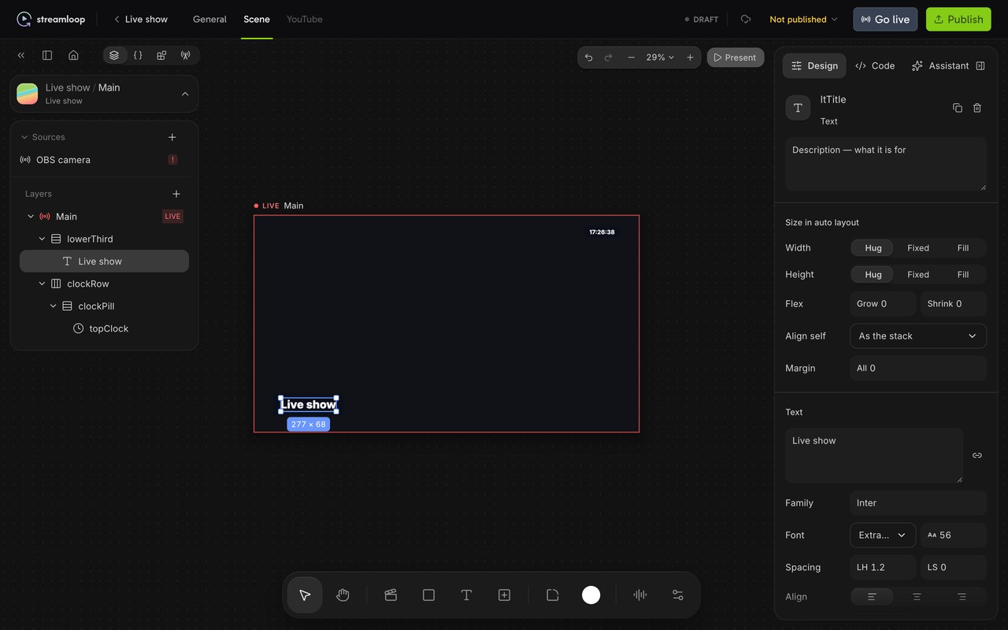This screenshot has width=1008, height=630.
Task: Open the sliders settings tool in the bottom toolbar
Action: tap(678, 595)
